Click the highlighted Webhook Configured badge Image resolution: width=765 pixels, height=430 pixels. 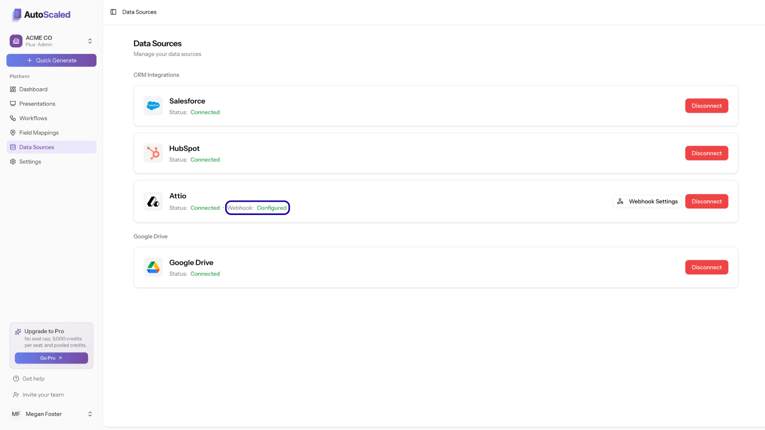pyautogui.click(x=257, y=207)
